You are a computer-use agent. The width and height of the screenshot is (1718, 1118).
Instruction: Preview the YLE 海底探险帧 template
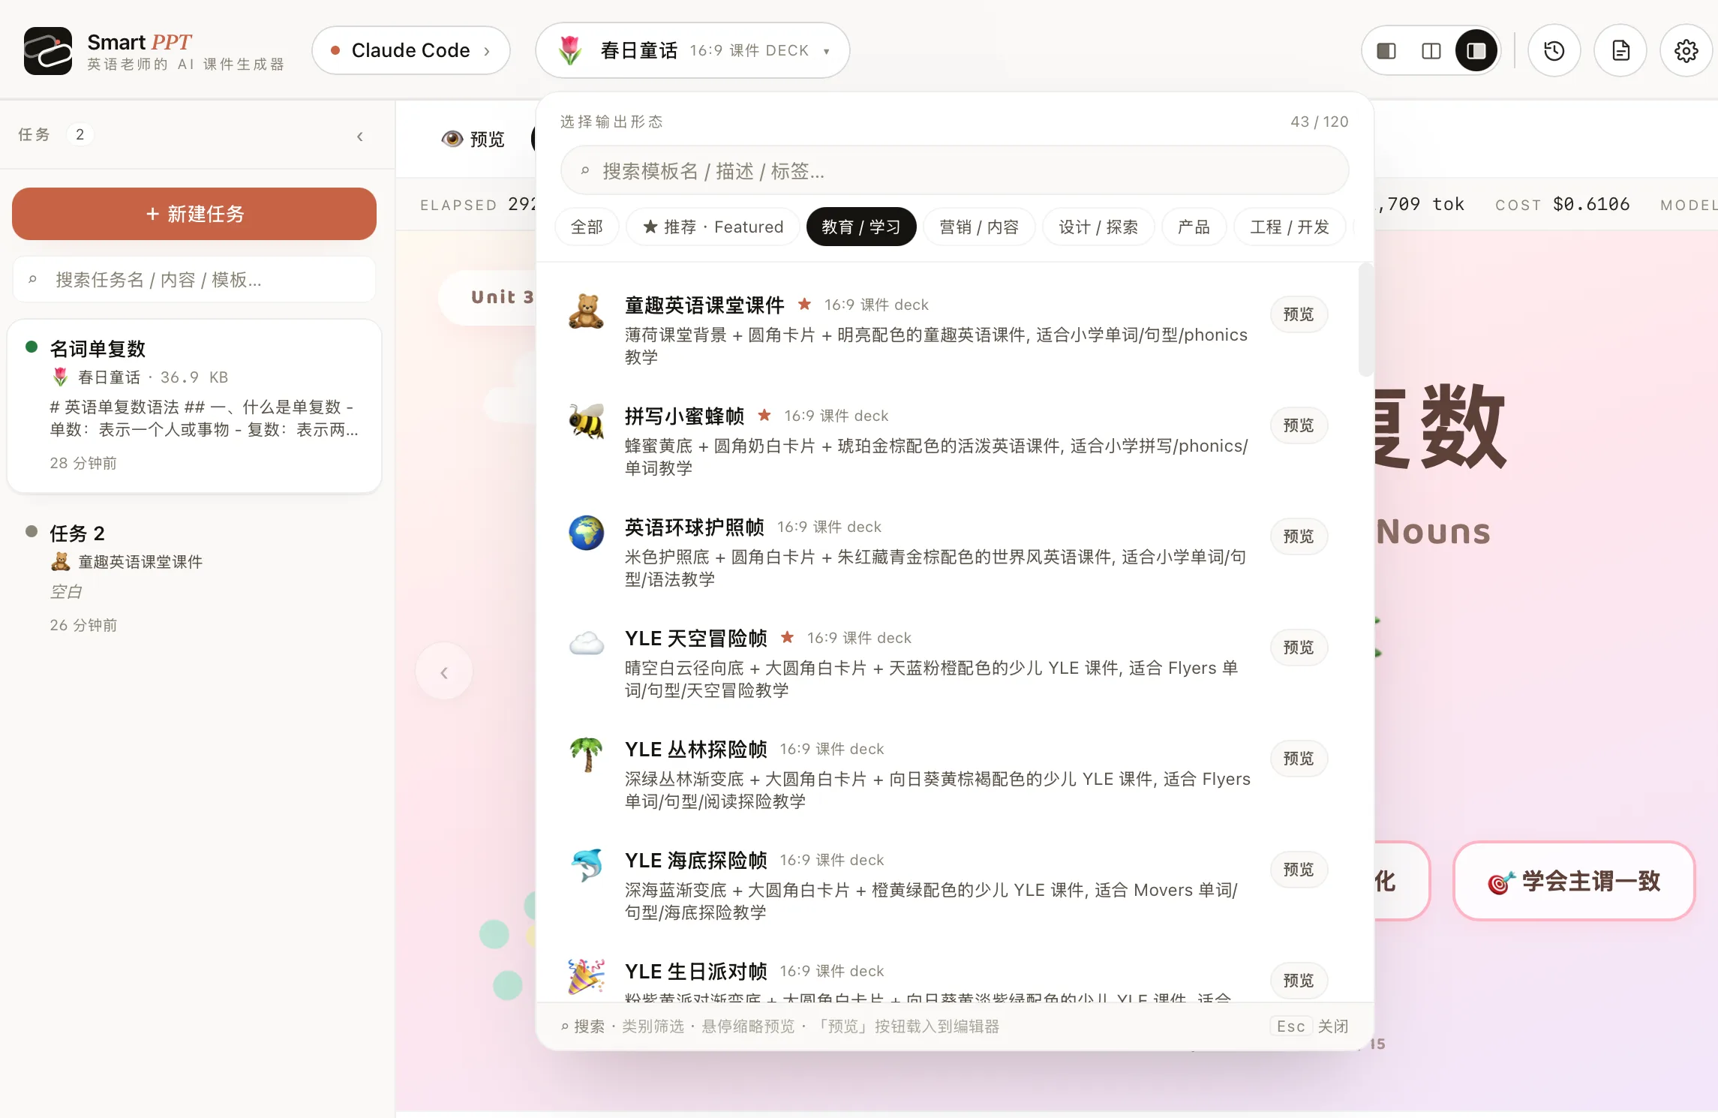1299,870
